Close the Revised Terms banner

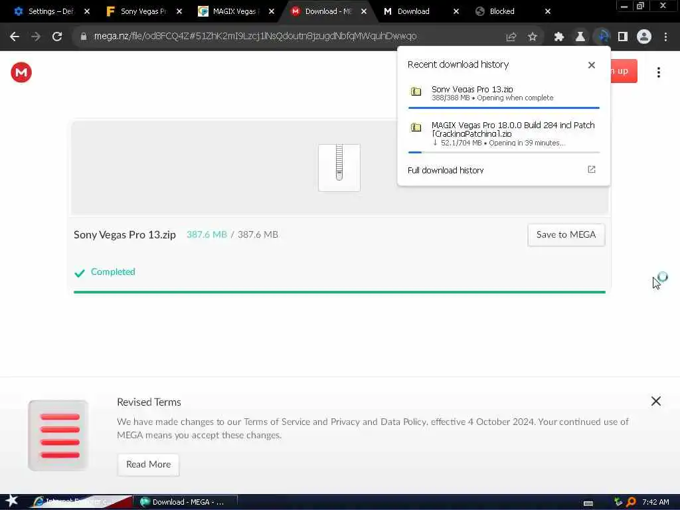655,401
